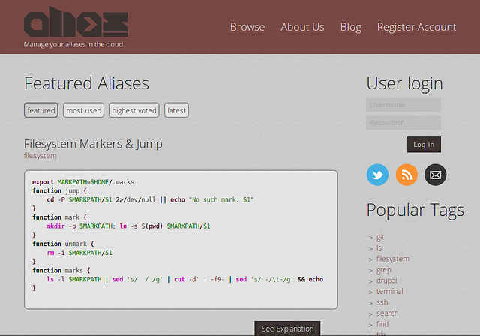480x336 pixels.
Task: Open the Blog page
Action: coord(350,27)
